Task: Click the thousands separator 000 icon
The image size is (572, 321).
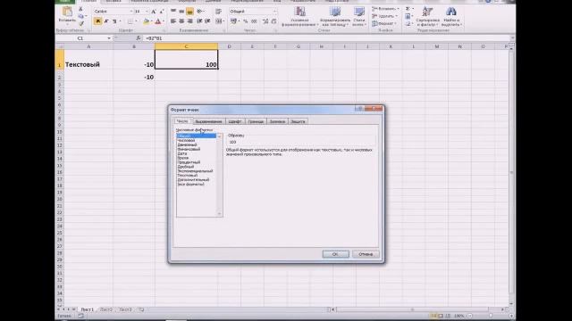Action: point(254,21)
